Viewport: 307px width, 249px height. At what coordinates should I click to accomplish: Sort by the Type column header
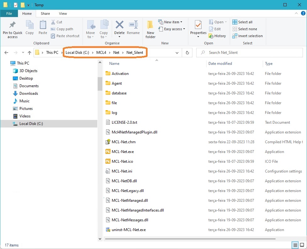pos(269,64)
